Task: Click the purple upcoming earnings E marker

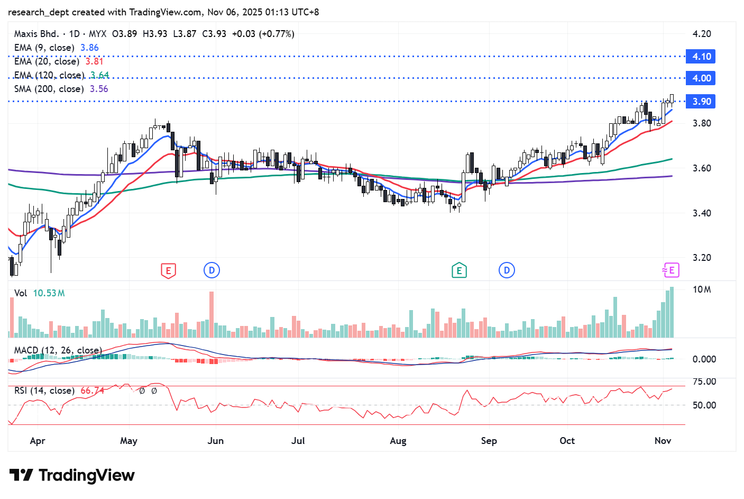Action: [671, 270]
